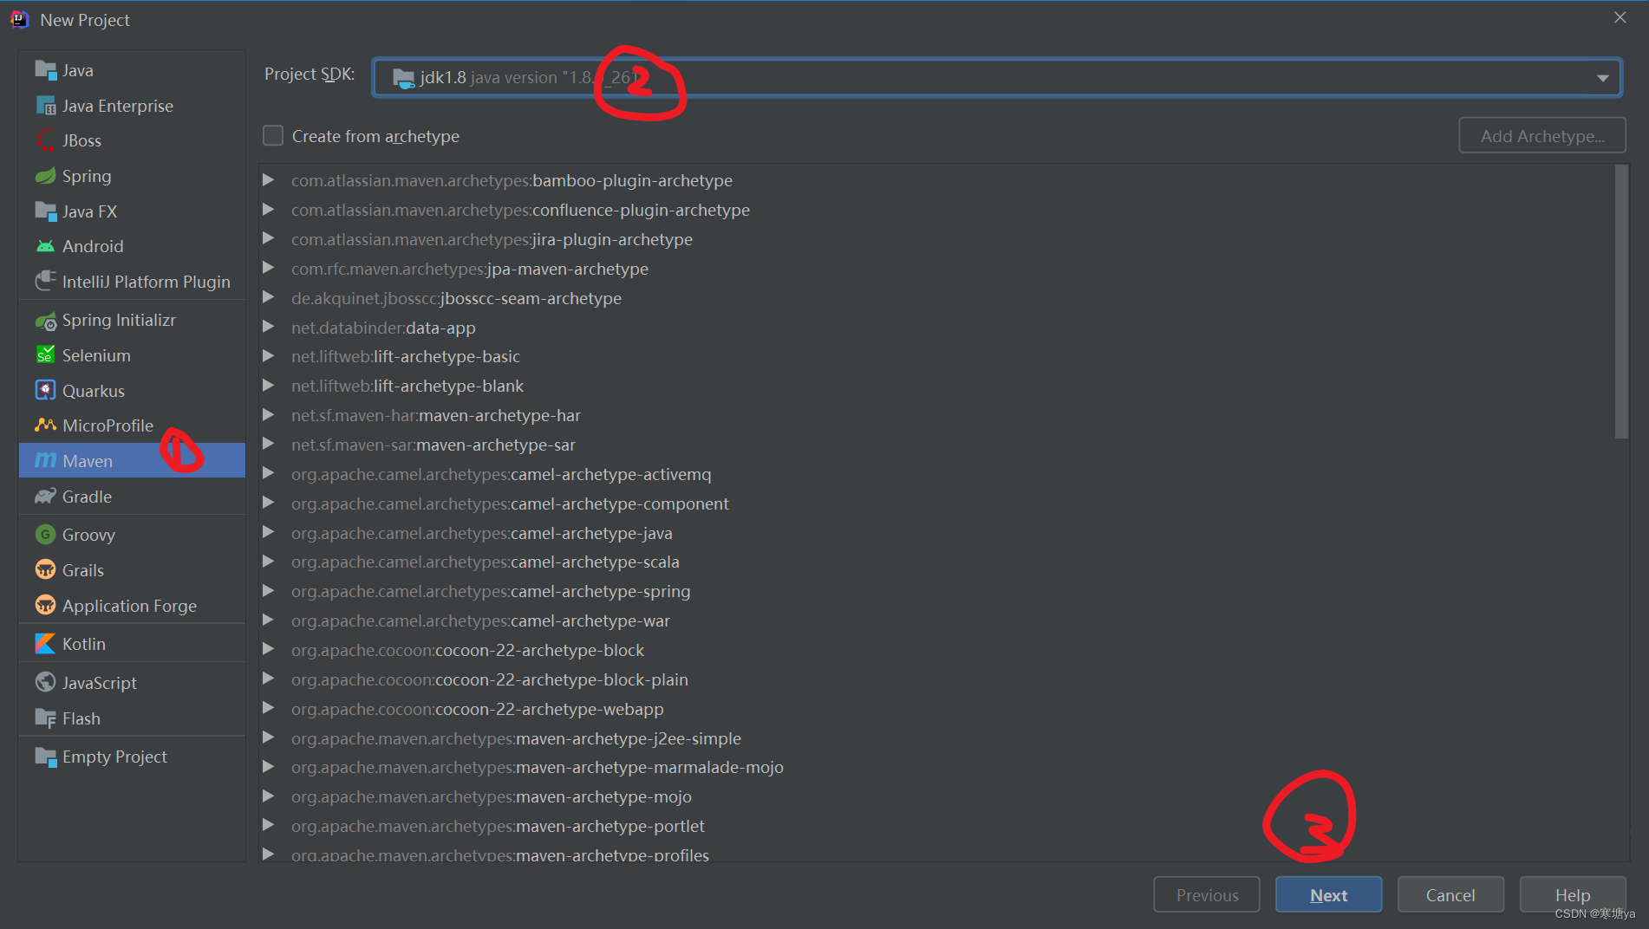Select the Quarkus icon
The image size is (1649, 929).
pos(45,391)
